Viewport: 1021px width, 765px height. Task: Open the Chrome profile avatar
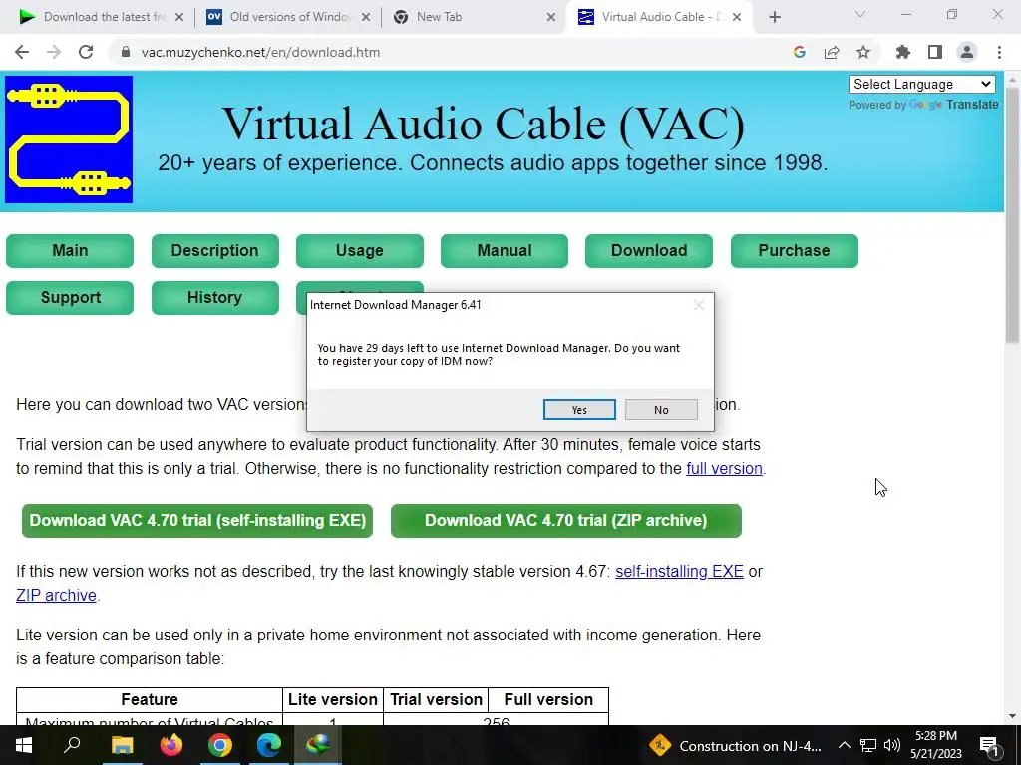click(967, 52)
